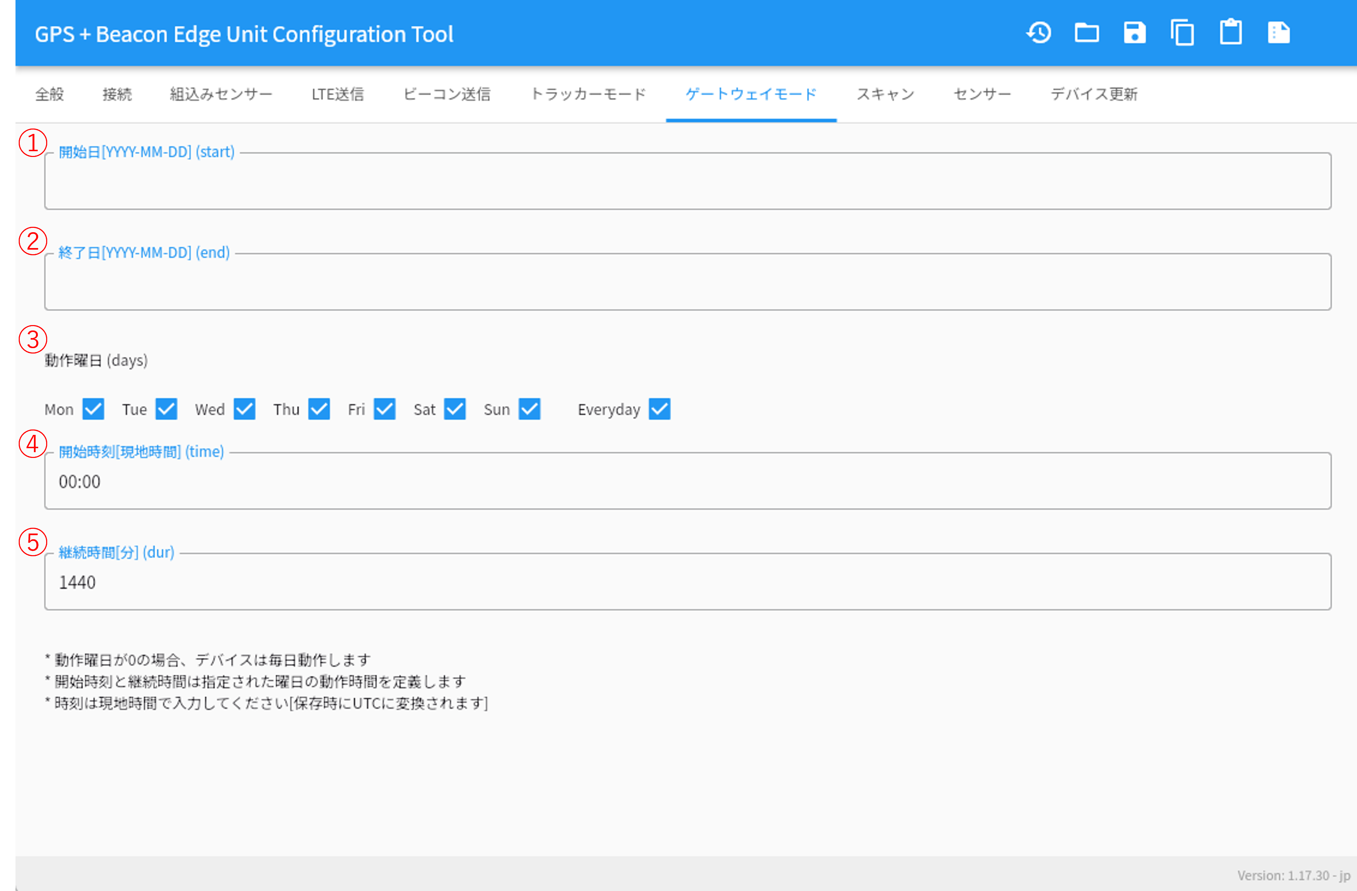Screen dimensions: 1357x891
Task: Uncheck the Tue checkbox
Action: point(166,409)
